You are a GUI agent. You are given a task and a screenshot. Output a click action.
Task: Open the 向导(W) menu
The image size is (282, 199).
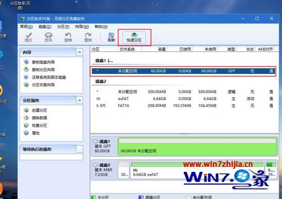pyautogui.click(x=82, y=27)
